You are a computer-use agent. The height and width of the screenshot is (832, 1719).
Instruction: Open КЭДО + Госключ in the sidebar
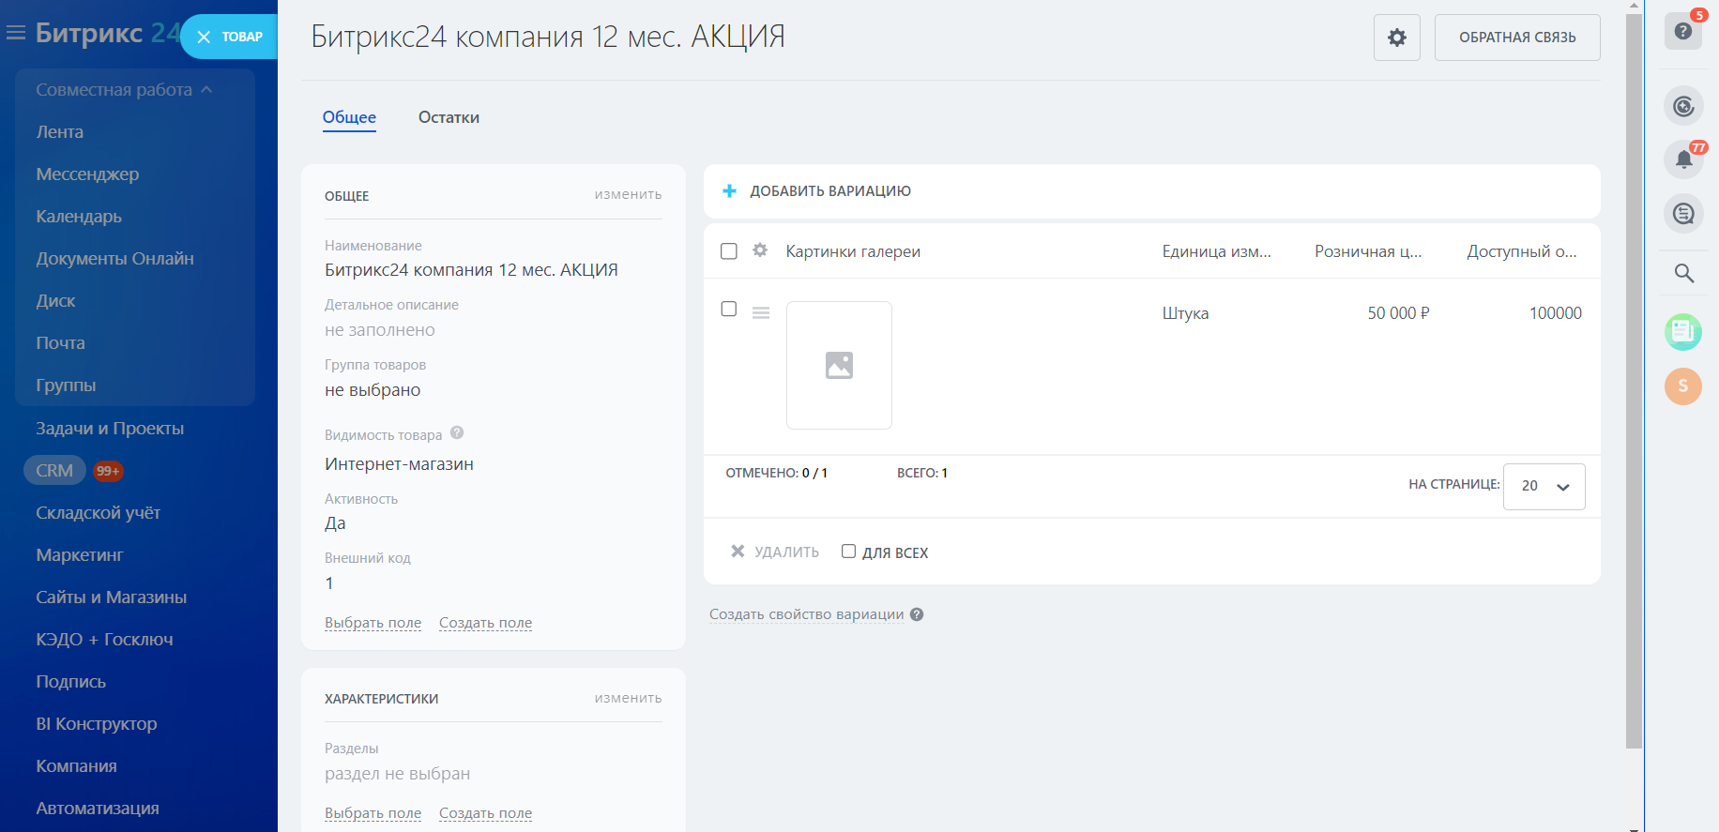[x=104, y=640]
